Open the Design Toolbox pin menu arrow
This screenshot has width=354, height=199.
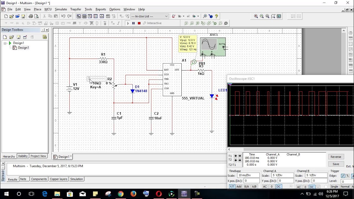click(x=43, y=30)
